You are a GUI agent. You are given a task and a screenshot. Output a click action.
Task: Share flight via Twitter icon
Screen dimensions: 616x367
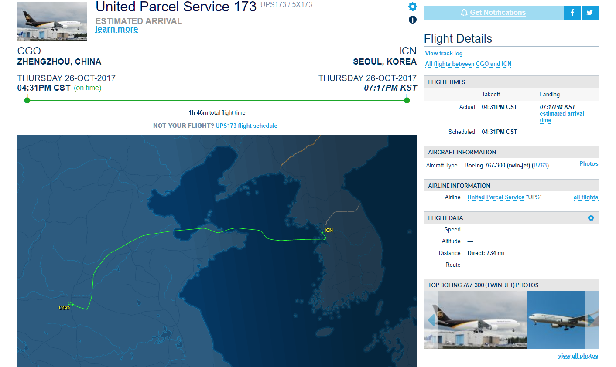pos(590,13)
